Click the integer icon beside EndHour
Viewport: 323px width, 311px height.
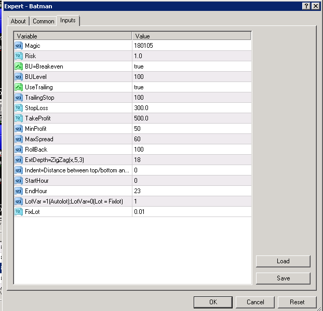(x=19, y=191)
